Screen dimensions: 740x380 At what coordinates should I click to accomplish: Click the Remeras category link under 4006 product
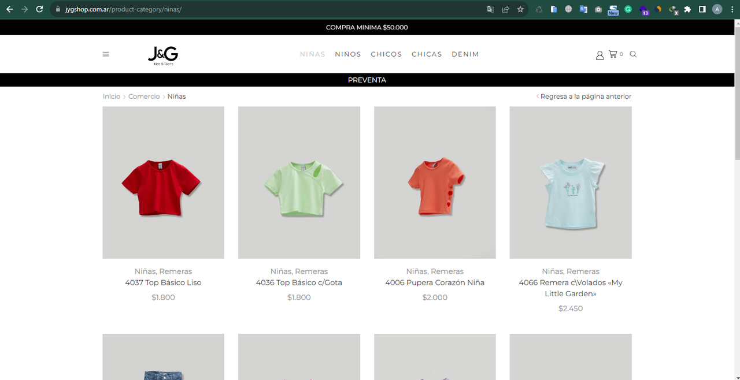pos(447,271)
